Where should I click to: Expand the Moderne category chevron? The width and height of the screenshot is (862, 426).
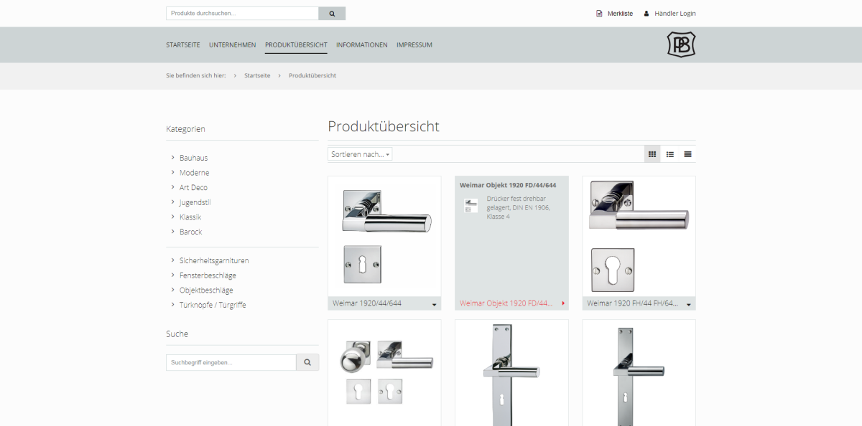(173, 172)
